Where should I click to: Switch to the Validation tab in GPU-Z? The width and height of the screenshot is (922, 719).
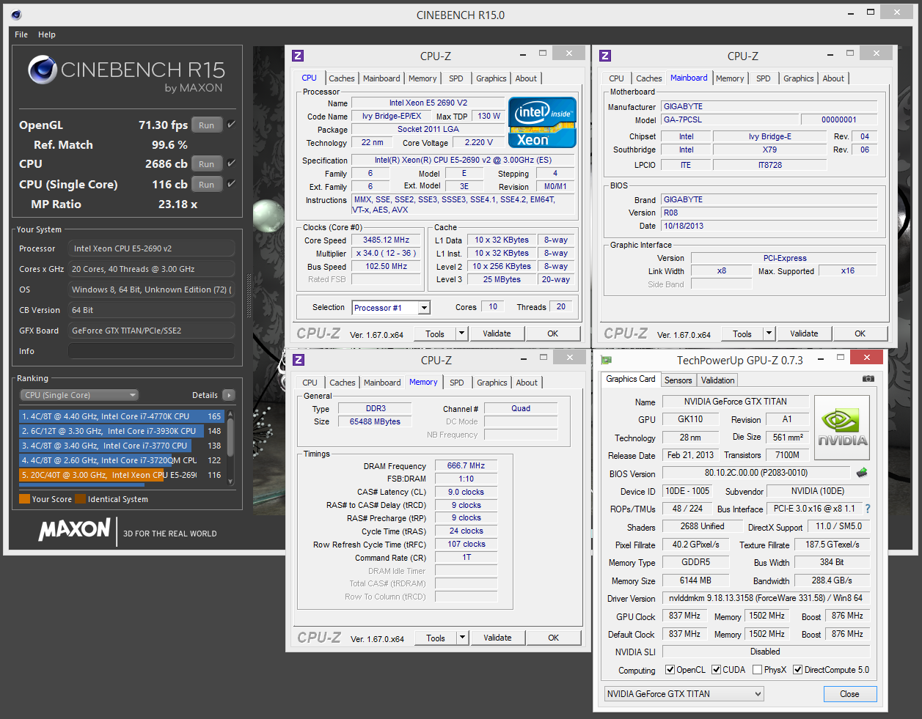[717, 380]
